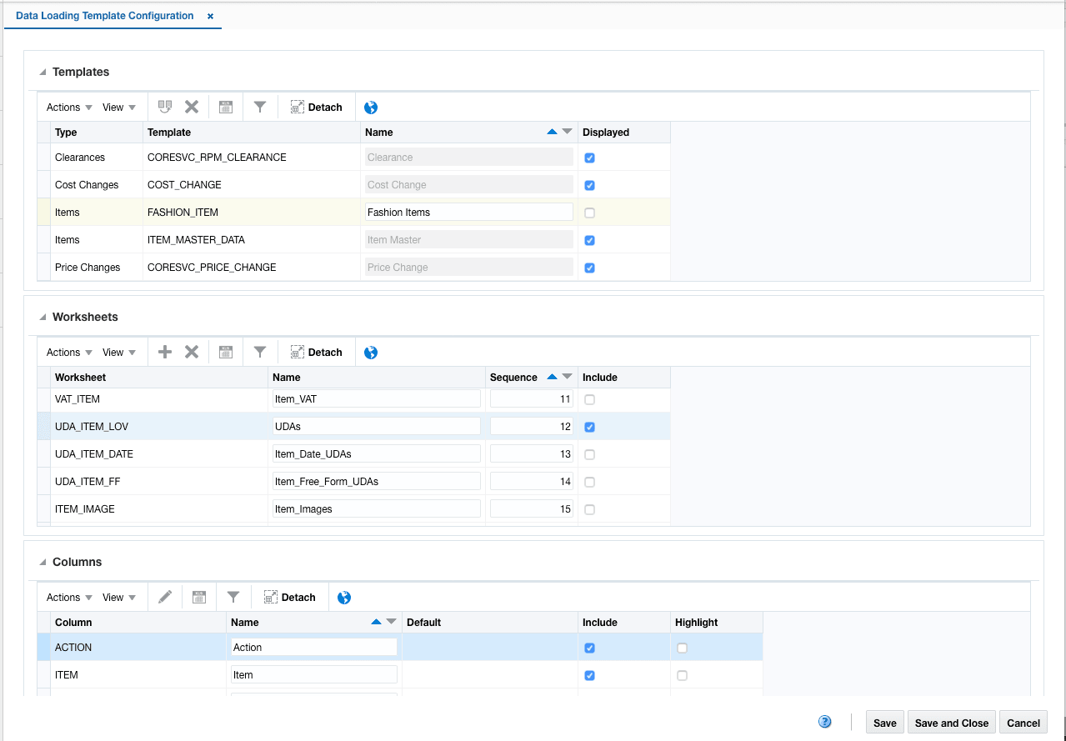Edit the selected column using the pencil icon
1066x741 pixels.
(164, 597)
